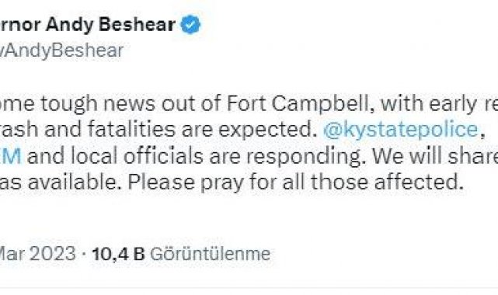The height and width of the screenshot is (295, 498).
Task: Click the blank area between tweet and date
Action: (249, 219)
